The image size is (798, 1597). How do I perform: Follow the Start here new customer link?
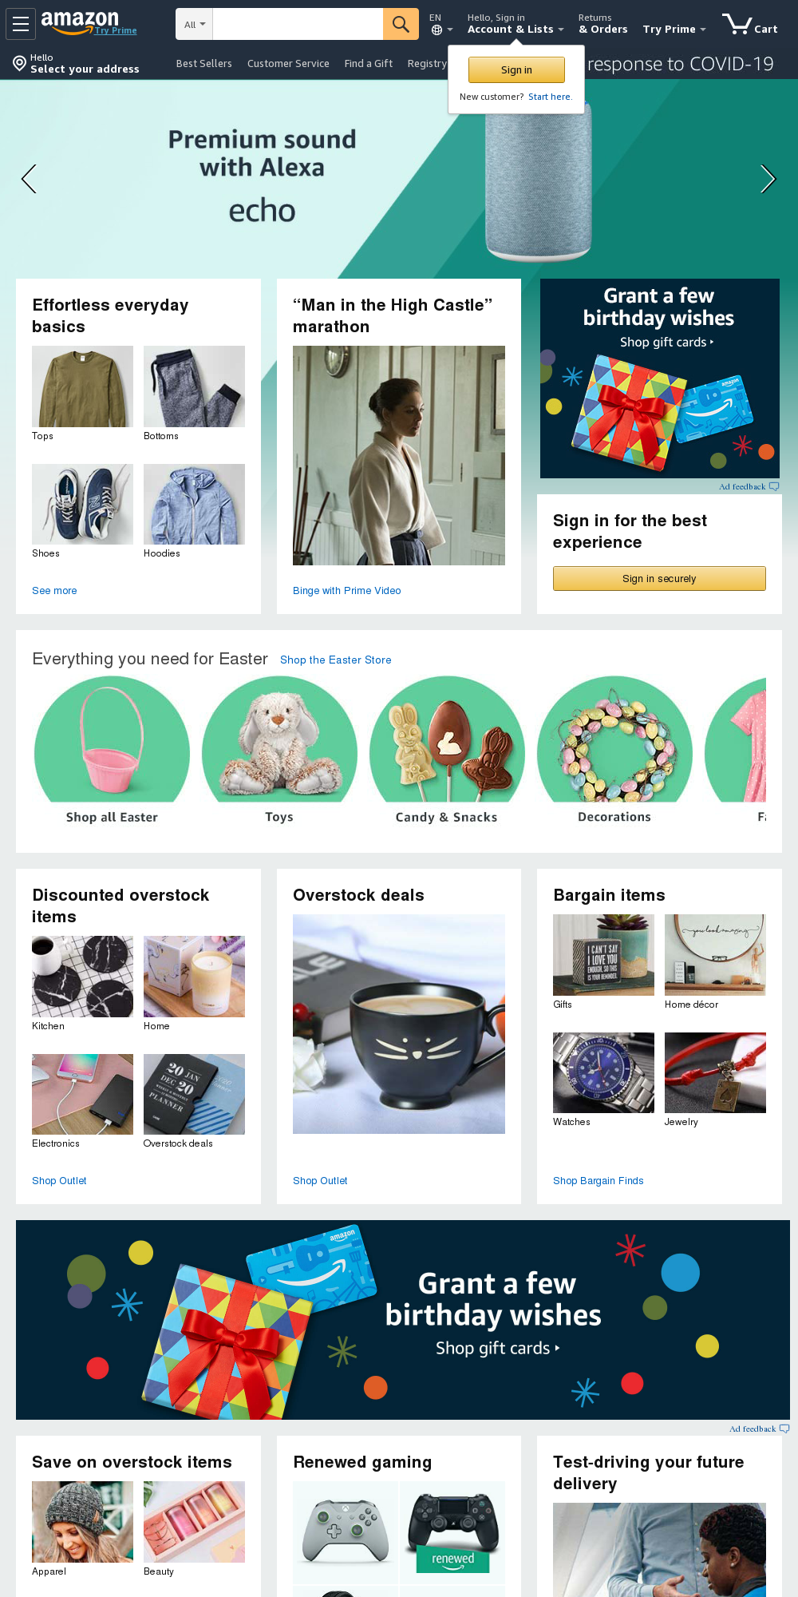[550, 97]
